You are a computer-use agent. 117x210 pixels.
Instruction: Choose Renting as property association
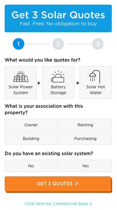click(x=85, y=125)
